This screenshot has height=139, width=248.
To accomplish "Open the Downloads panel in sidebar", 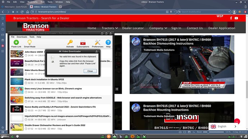I will click(3, 24).
